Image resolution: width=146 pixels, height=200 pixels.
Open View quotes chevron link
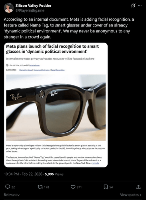click(131, 195)
